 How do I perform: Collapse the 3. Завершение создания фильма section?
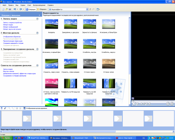37,49
